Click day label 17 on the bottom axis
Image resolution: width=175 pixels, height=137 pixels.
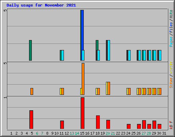[x=92, y=133]
